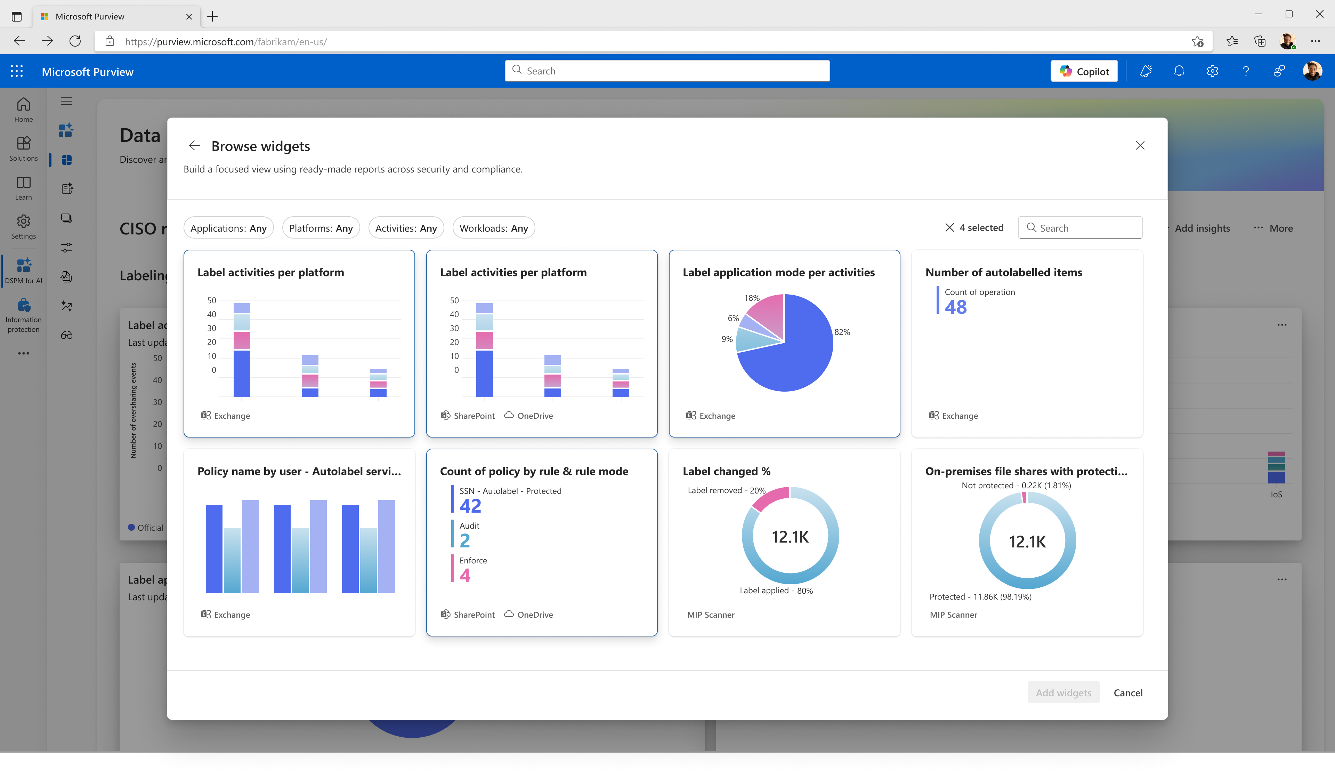Click the Purview top search box
Screen dimensions: 1335x778
tap(667, 71)
